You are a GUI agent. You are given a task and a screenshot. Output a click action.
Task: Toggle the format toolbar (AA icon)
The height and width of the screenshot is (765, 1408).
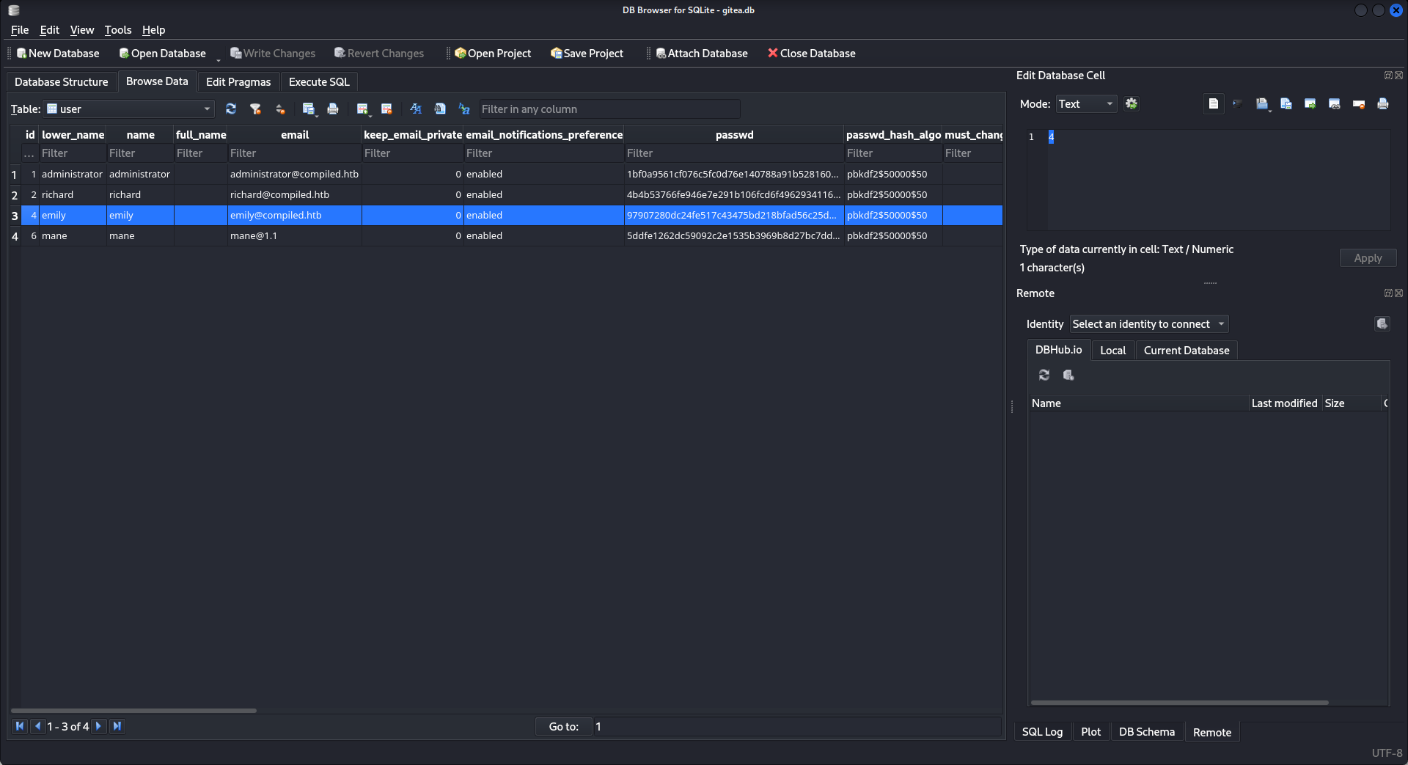pyautogui.click(x=416, y=109)
